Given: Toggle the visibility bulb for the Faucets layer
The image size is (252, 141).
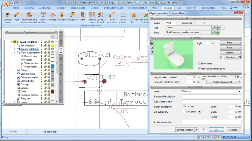Looking at the screenshot, I should tap(41, 60).
